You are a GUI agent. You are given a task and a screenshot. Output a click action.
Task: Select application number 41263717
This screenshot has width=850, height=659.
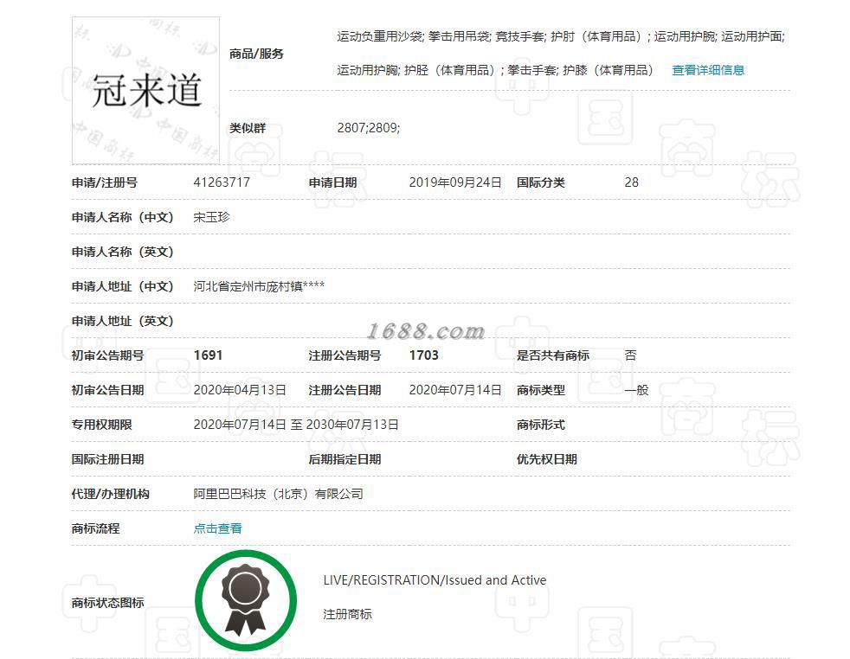(x=222, y=182)
